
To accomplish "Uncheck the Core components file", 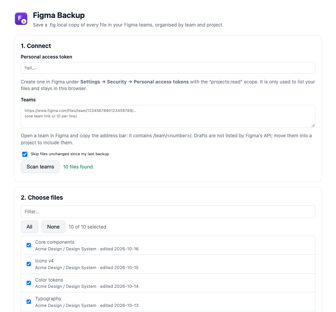I will pyautogui.click(x=29, y=245).
